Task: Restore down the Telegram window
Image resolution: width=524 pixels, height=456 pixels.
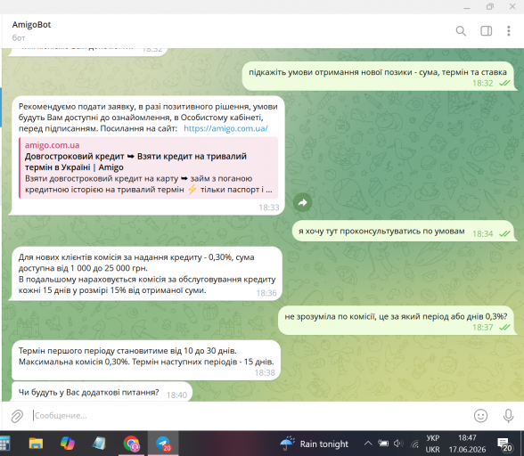Action: click(490, 7)
